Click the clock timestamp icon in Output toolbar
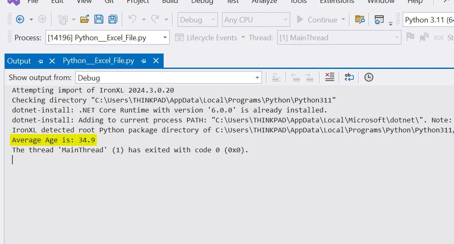This screenshot has width=454, height=244. coord(368,77)
